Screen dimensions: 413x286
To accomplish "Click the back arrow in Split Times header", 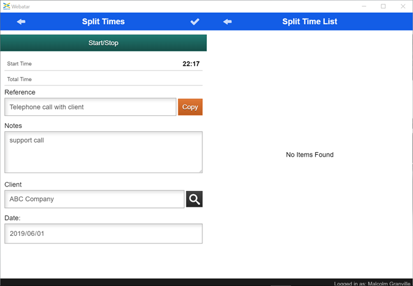I will pyautogui.click(x=21, y=22).
